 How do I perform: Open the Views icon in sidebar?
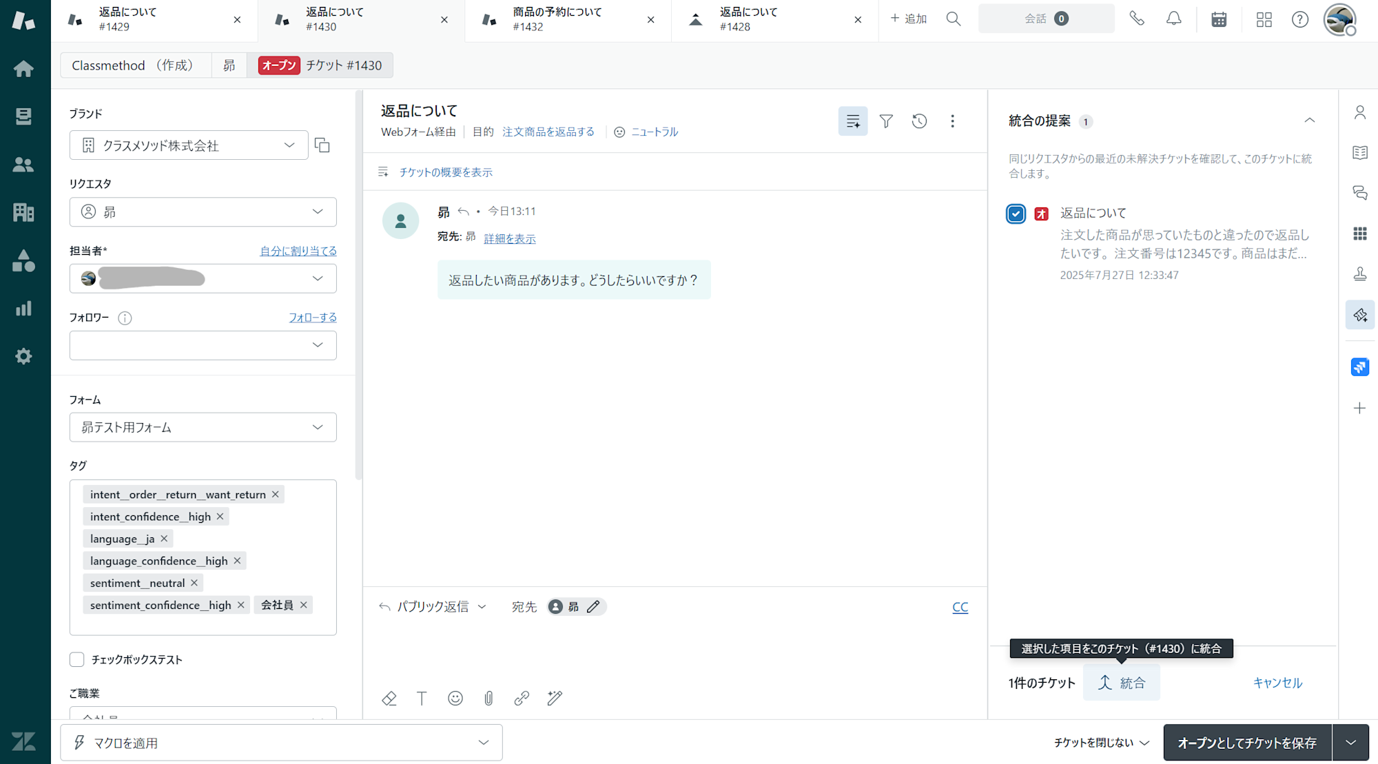coord(24,116)
